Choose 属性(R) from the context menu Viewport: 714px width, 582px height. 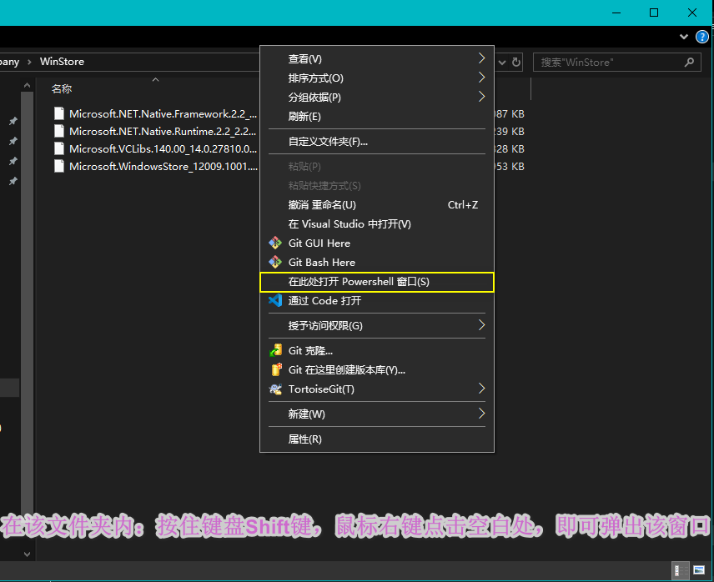377,439
